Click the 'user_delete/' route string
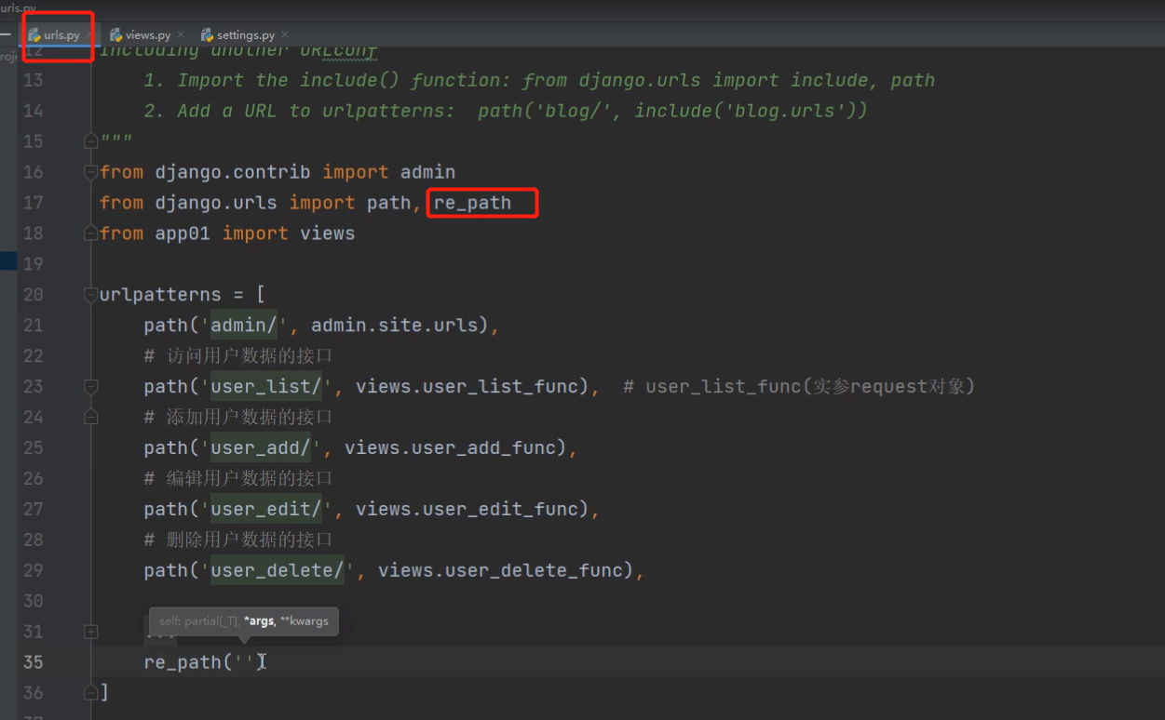Viewport: 1165px width, 720px height. click(278, 571)
